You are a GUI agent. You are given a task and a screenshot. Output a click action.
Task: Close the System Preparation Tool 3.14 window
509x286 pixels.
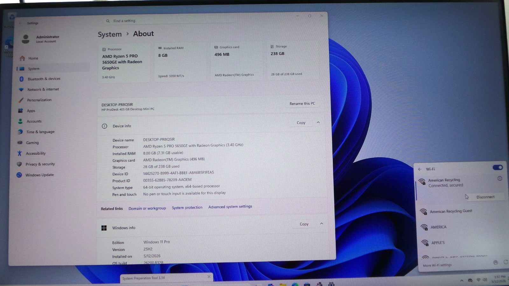pyautogui.click(x=209, y=277)
